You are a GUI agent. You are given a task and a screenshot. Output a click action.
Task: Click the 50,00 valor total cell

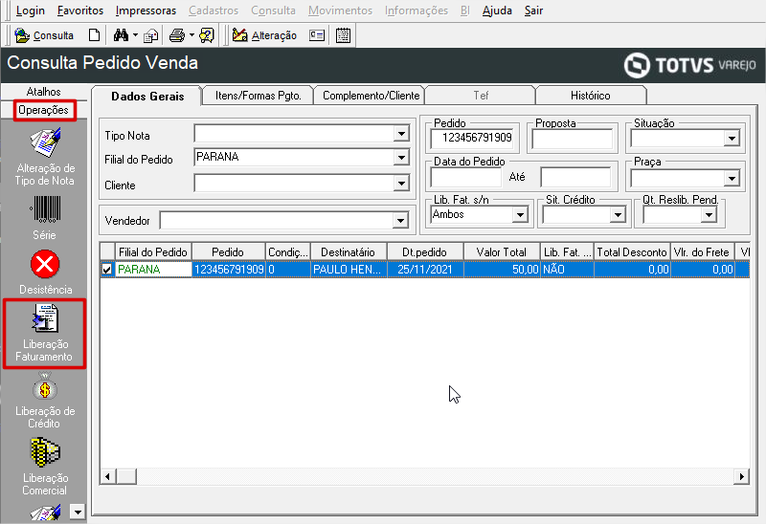tap(502, 270)
